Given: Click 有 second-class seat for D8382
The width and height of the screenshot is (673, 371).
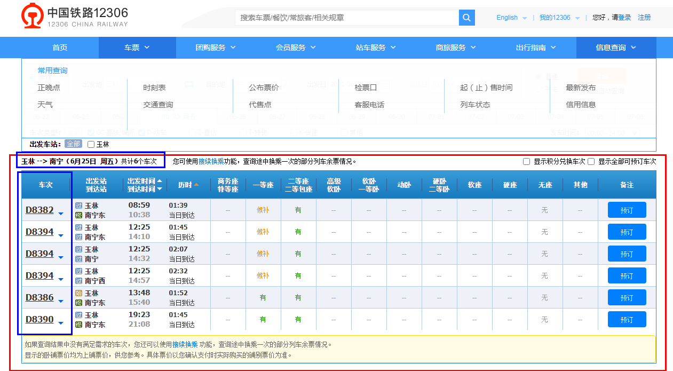Looking at the screenshot, I should tap(298, 210).
